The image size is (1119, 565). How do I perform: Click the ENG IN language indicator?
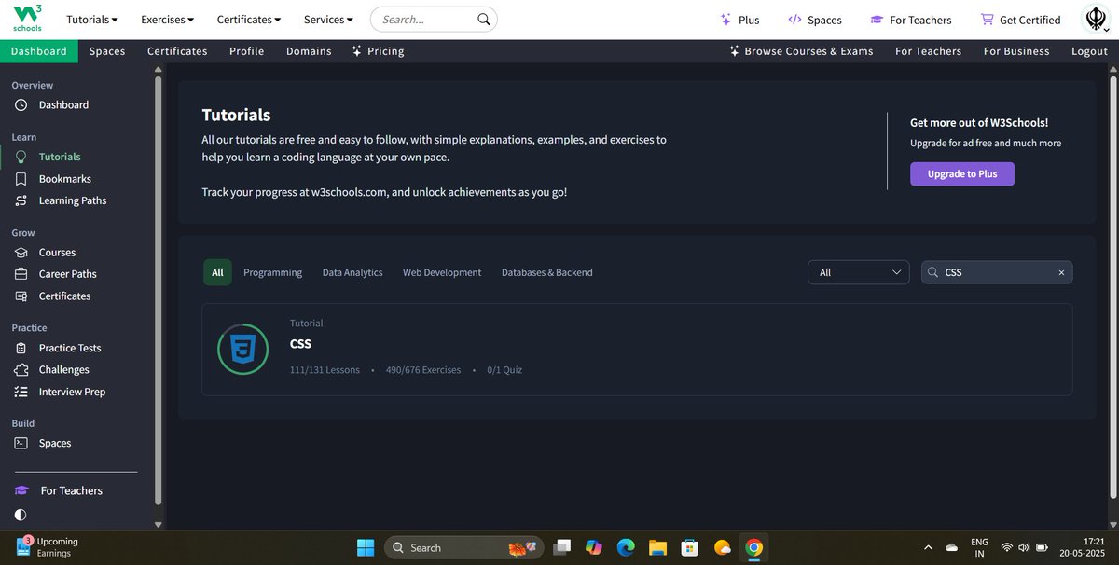[x=979, y=547]
